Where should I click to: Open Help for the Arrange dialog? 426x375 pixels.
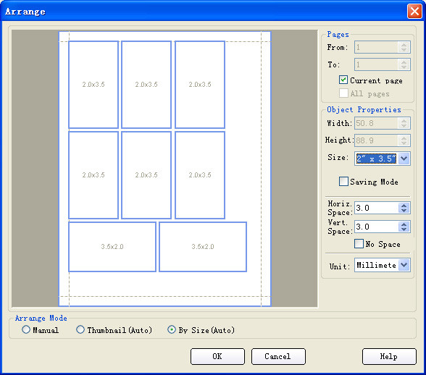pyautogui.click(x=389, y=356)
